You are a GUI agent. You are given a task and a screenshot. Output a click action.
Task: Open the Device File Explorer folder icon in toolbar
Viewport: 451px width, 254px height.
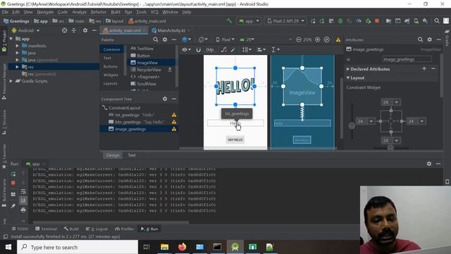[388, 21]
